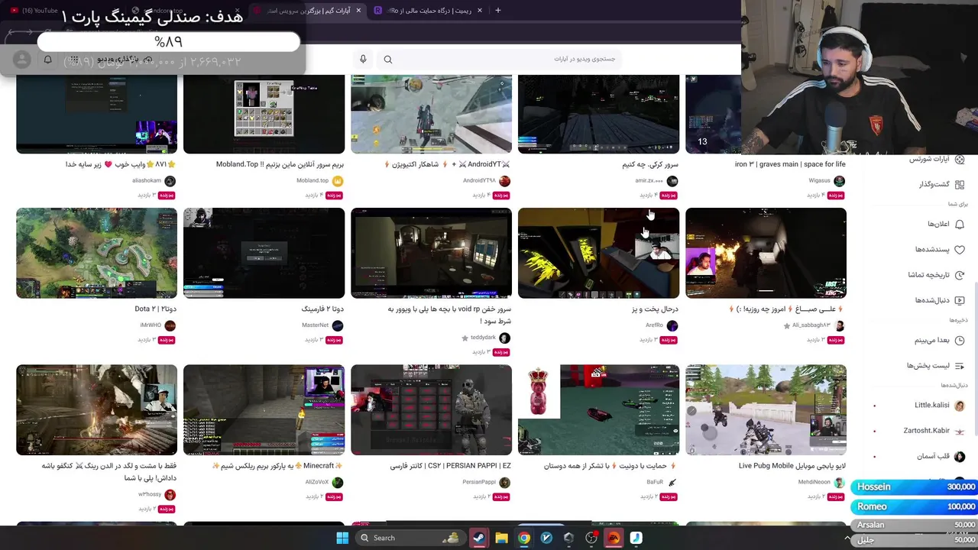978x550 pixels.
Task: Click title 'حمایت با دونیت با تشکر از همه دوستان'
Action: [x=610, y=466]
